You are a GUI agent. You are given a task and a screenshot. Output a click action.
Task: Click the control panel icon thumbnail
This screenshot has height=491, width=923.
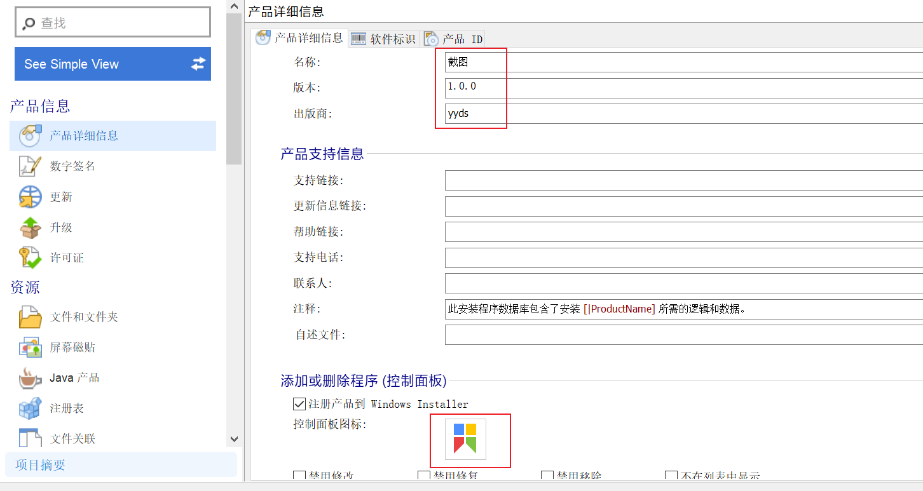[x=465, y=439]
